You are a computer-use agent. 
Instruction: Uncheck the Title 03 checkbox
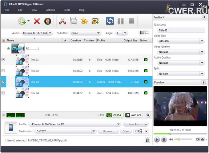pos(3,82)
